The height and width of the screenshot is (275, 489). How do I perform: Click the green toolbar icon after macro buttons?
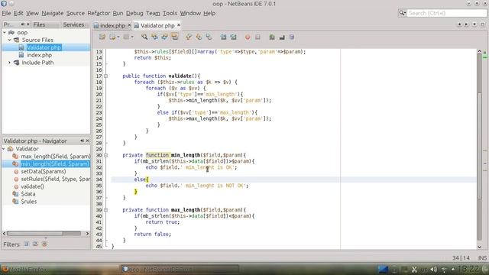pyautogui.click(x=272, y=37)
